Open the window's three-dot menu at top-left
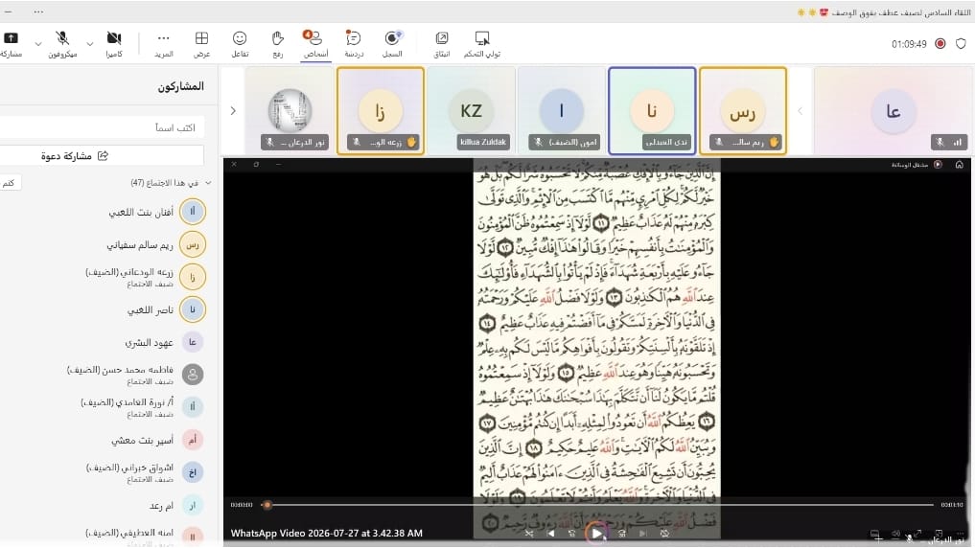Viewport: 975px width, 548px height. [x=38, y=11]
